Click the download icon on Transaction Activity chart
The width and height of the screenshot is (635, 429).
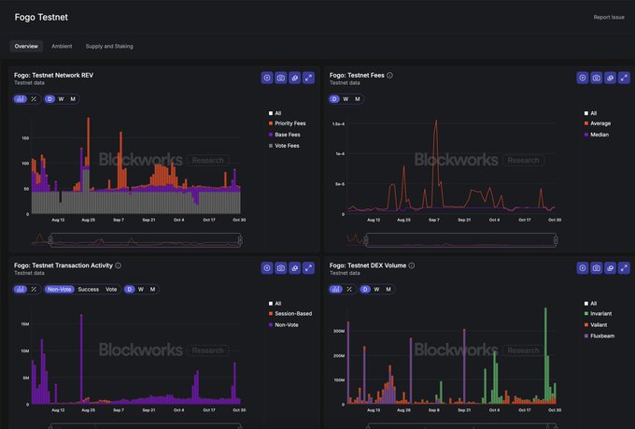267,268
